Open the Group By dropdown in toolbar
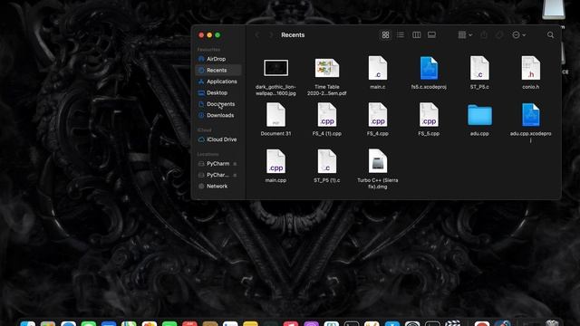 click(465, 34)
